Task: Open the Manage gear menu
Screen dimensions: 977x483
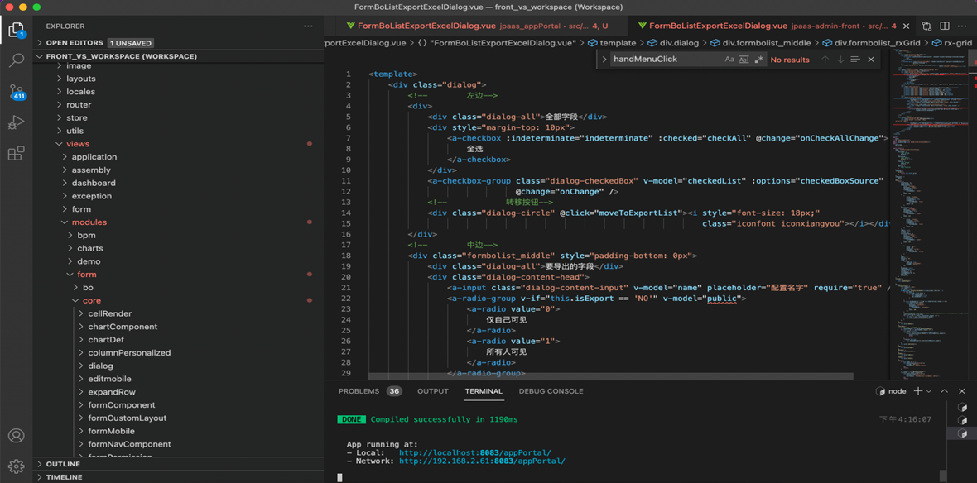Action: (17, 466)
